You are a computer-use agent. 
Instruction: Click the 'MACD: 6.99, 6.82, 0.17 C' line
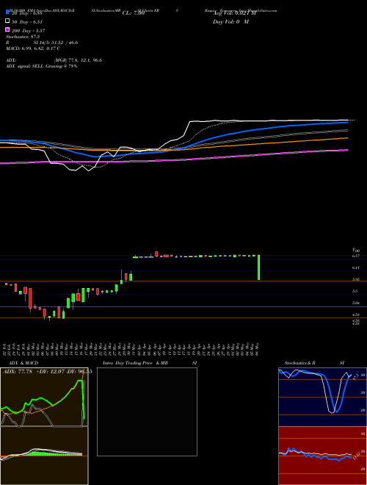coord(33,48)
